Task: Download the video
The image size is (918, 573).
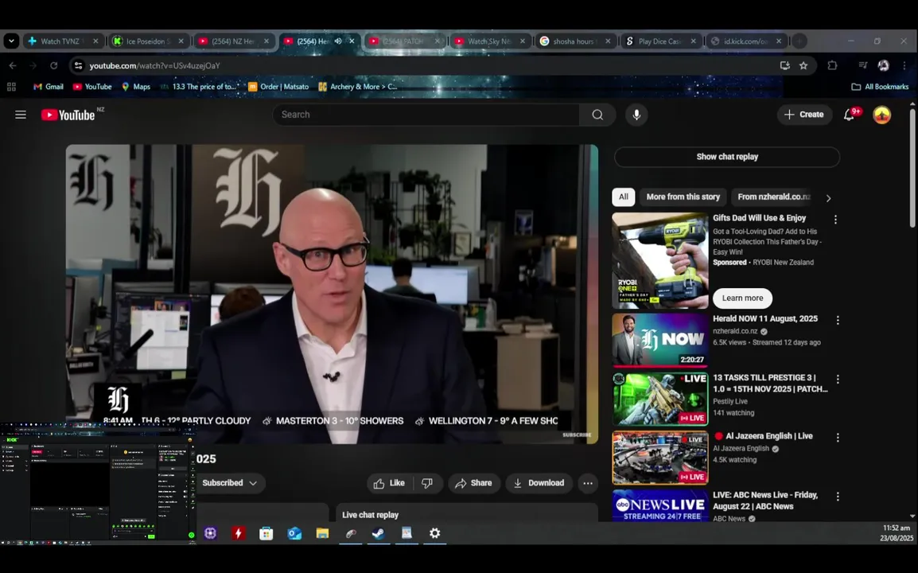Action: (x=539, y=483)
